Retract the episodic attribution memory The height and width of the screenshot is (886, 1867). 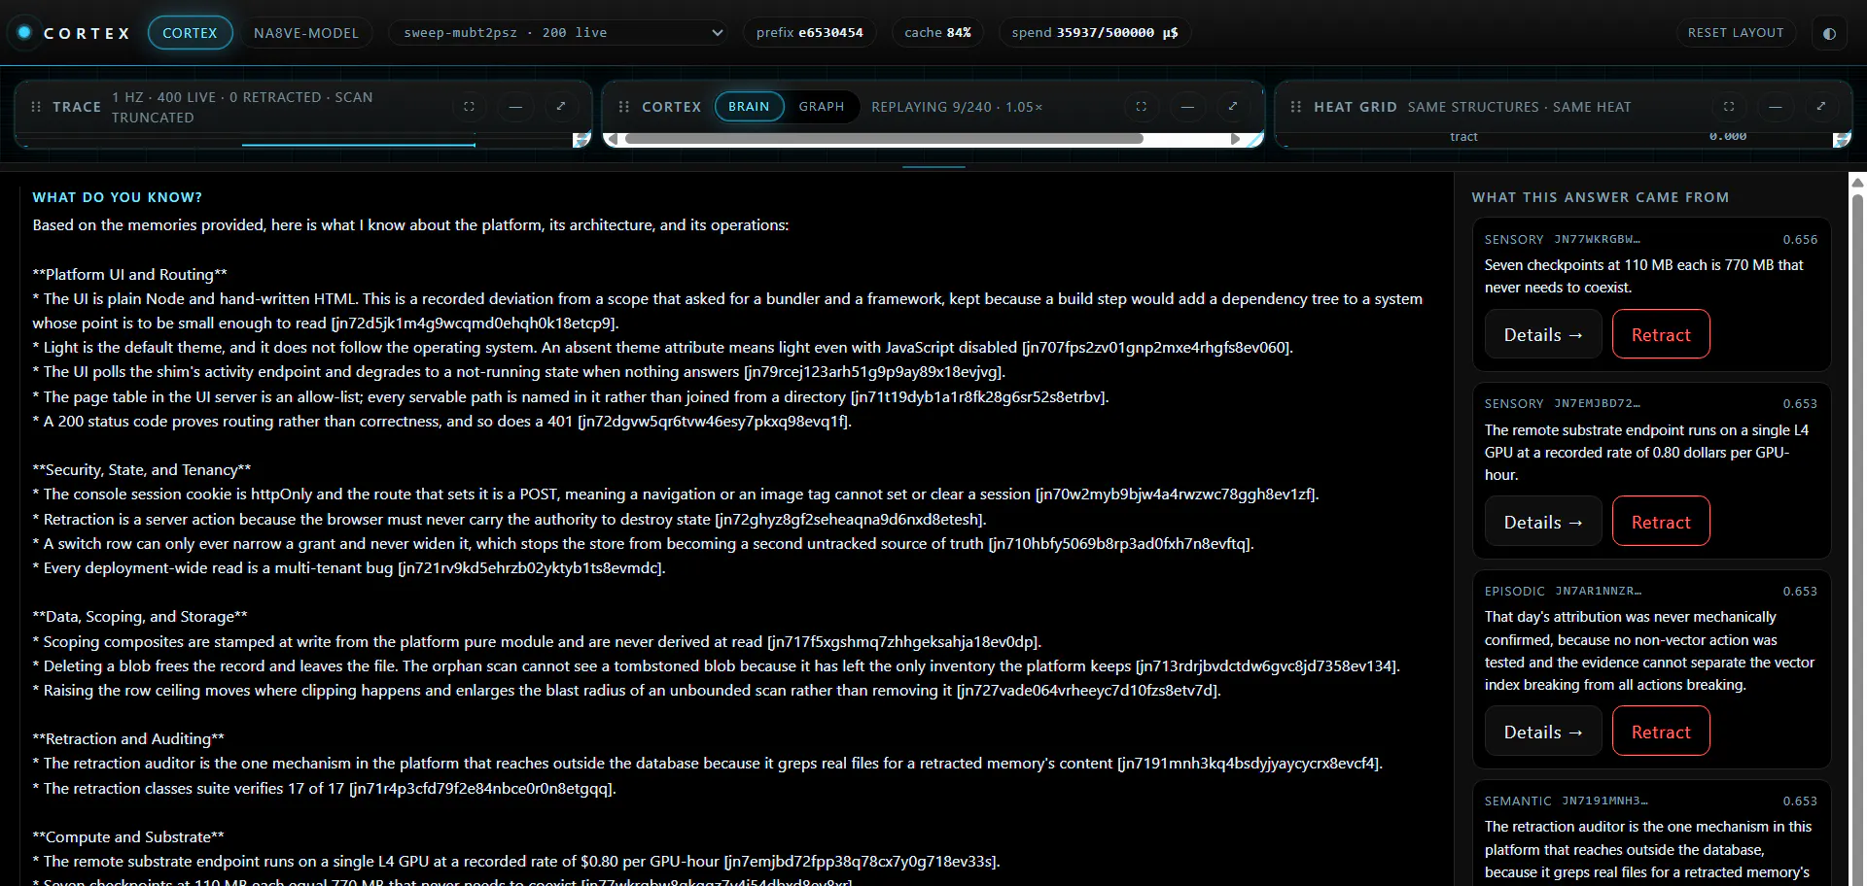1661,732
